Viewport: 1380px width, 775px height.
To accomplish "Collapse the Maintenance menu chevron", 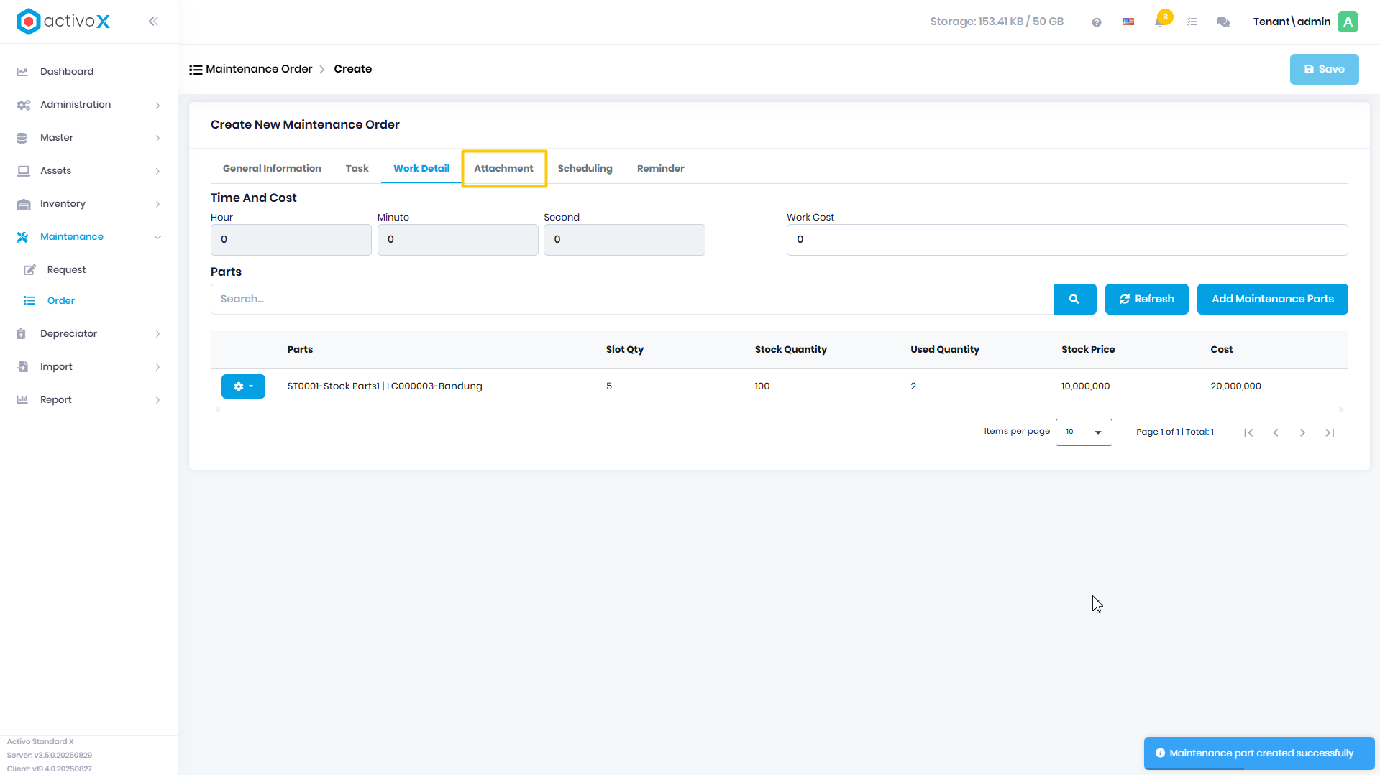I will [x=157, y=238].
